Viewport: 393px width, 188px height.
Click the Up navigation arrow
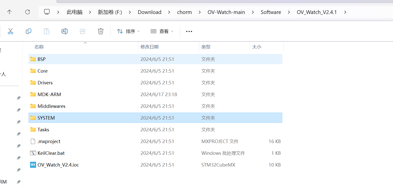coord(10,12)
